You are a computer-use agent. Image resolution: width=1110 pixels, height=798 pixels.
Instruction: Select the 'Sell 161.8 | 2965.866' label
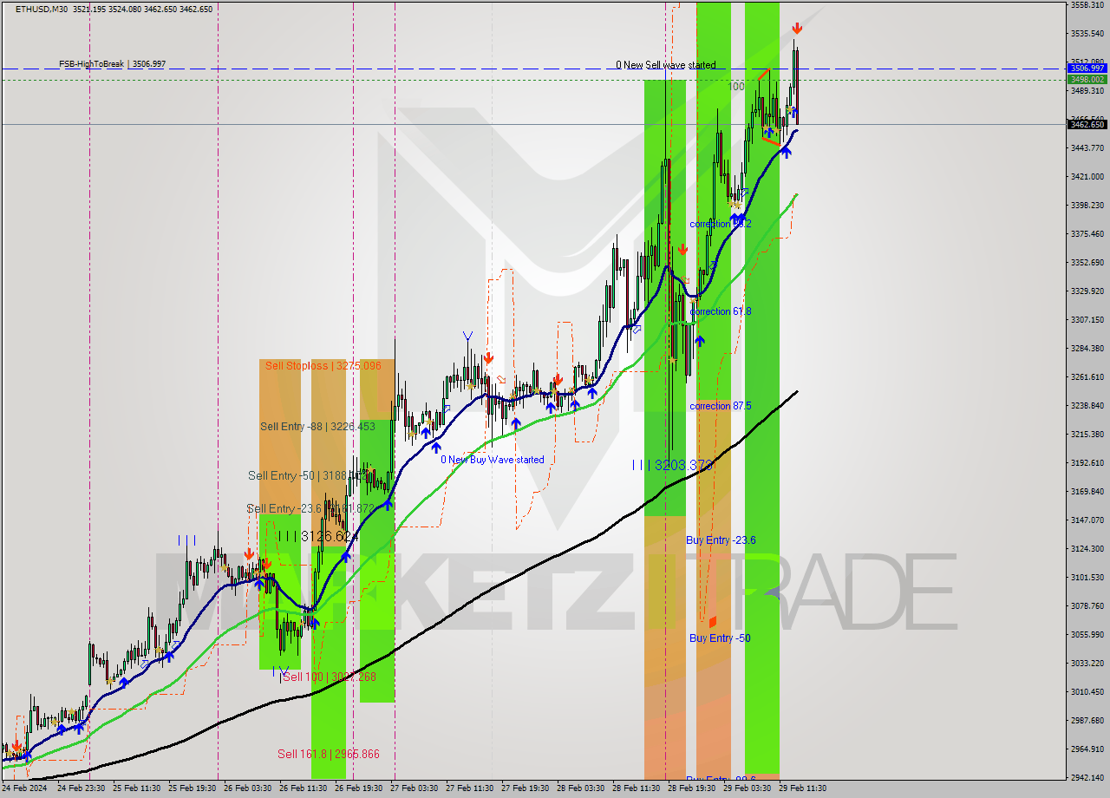(x=329, y=755)
